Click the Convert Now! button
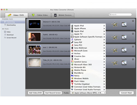Image resolution: width=137 pixels, height=105 pixels. [x=126, y=93]
